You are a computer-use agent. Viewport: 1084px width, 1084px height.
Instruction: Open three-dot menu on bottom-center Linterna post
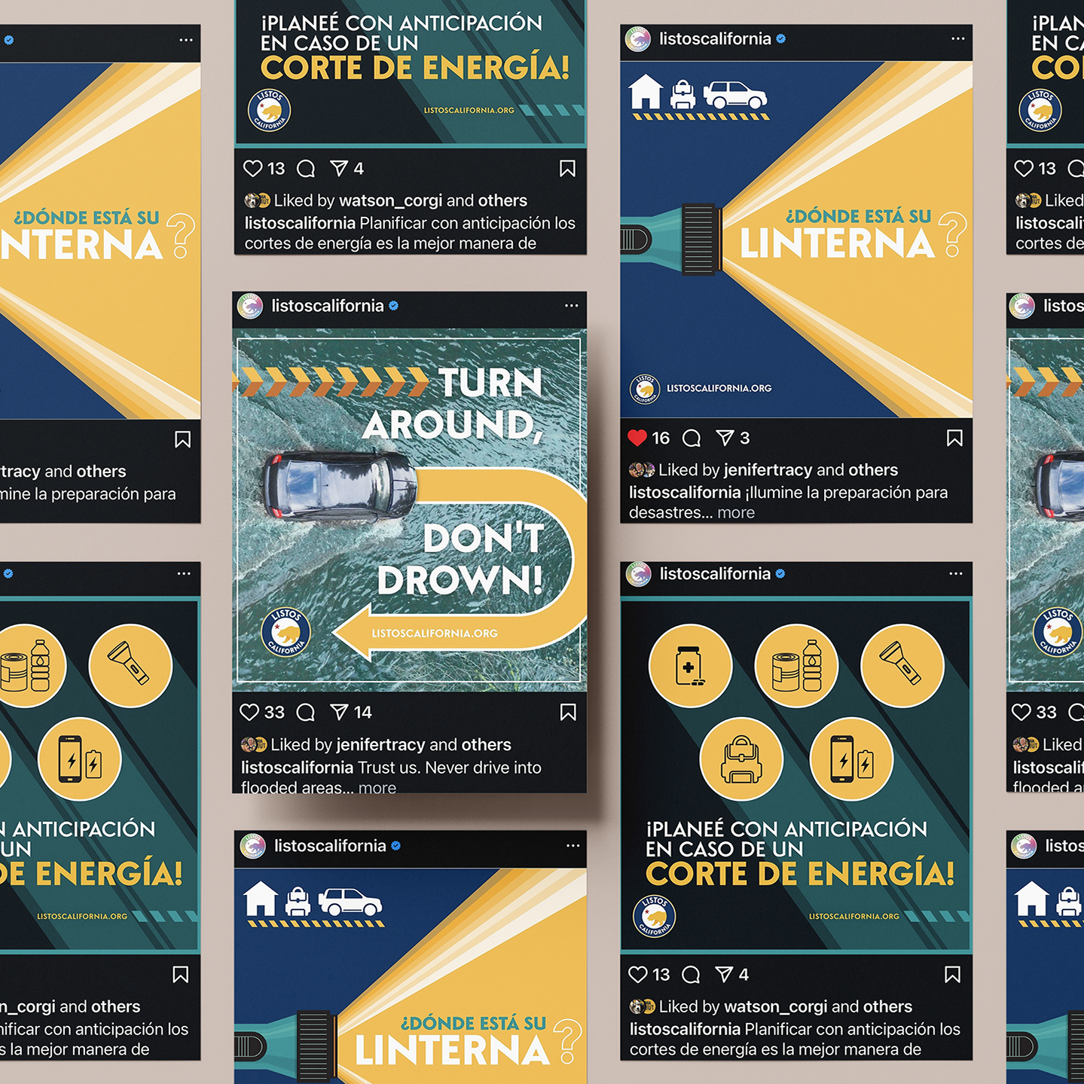tap(573, 846)
